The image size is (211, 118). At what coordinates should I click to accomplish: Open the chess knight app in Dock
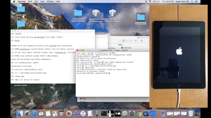coord(111,114)
